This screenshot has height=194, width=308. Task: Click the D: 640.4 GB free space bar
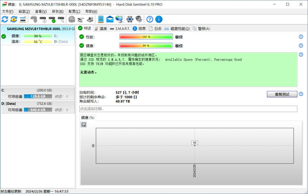[38, 110]
